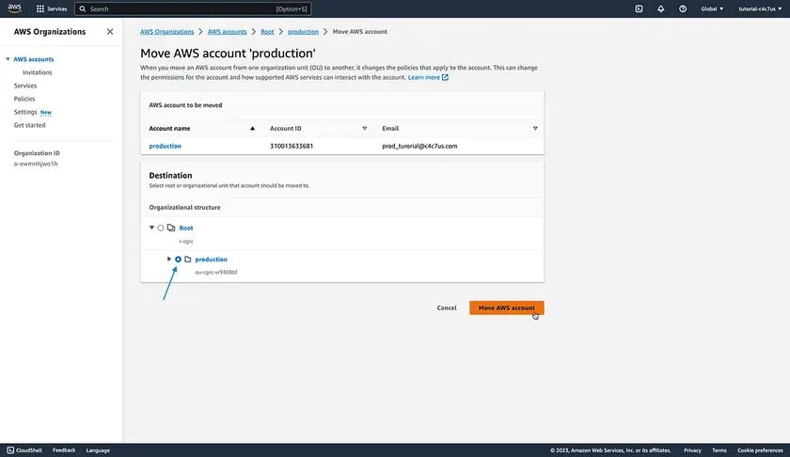The width and height of the screenshot is (790, 457).
Task: Open the tutorial-c4c7us account menu
Action: tap(760, 8)
